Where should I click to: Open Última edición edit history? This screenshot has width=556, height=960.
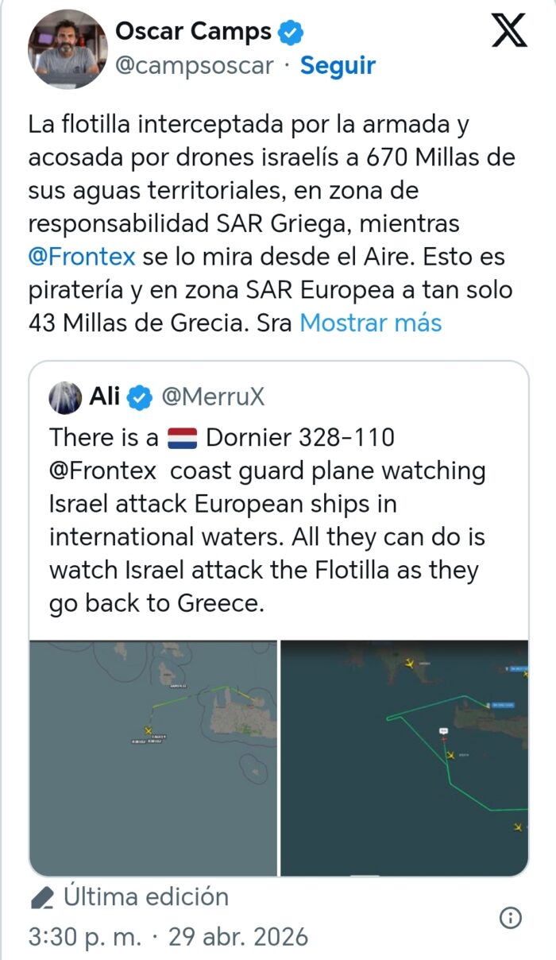146,896
